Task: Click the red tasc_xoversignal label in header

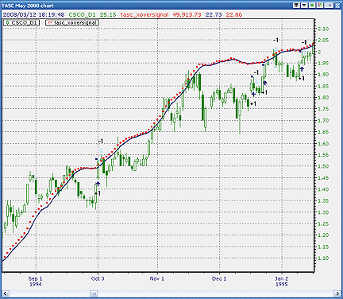Action: (145, 14)
